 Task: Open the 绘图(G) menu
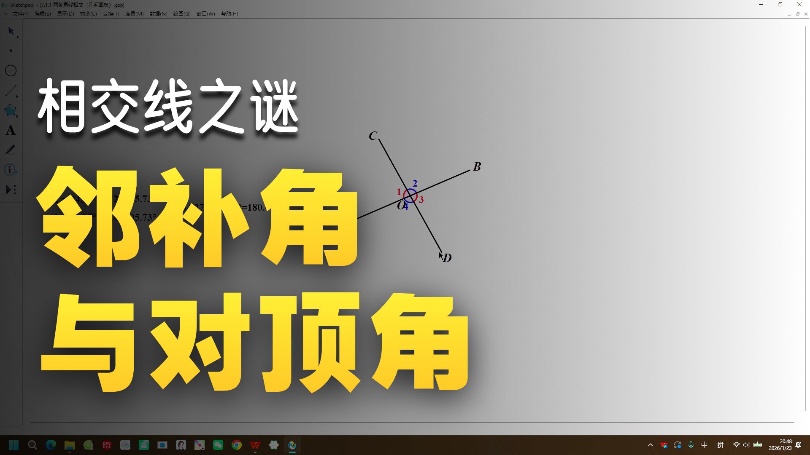tap(181, 14)
